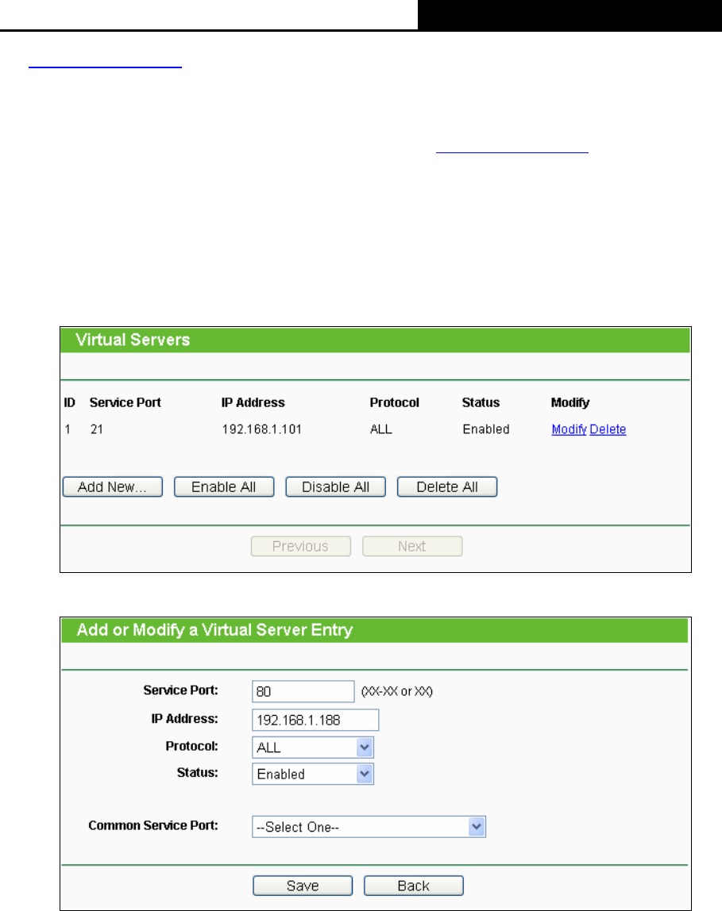Click the Virtual Servers panel title
722x911 pixels.
133,340
